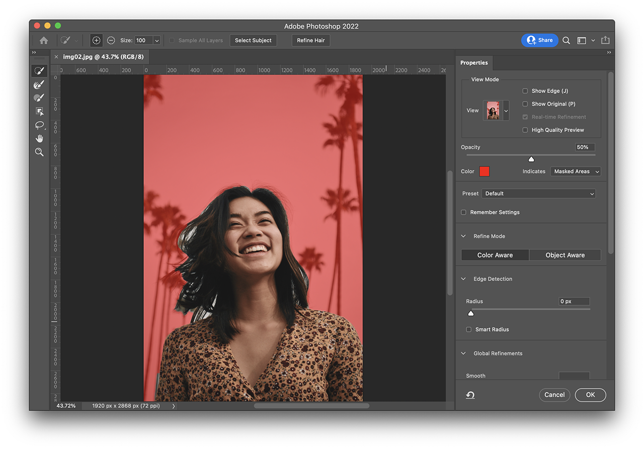Choose Add to selection plus mode
644x449 pixels.
pyautogui.click(x=96, y=40)
